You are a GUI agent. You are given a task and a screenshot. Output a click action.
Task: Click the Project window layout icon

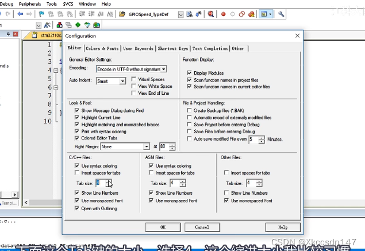tap(264, 14)
